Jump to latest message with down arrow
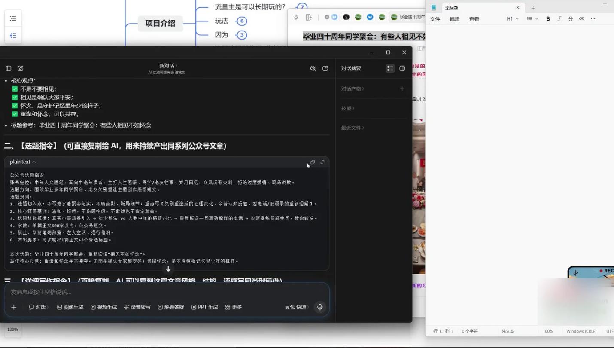This screenshot has height=348, width=614. (168, 269)
